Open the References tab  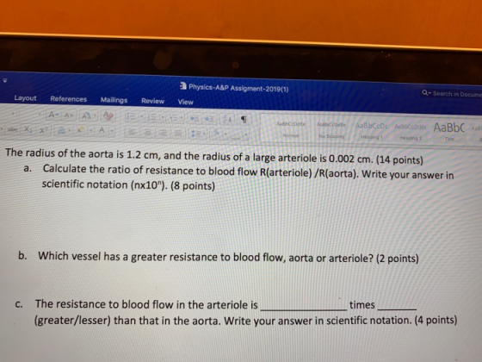(x=69, y=99)
